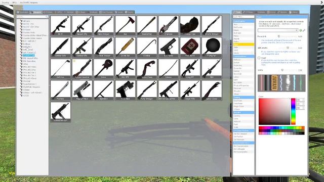This screenshot has width=324, height=182.
Task: Pick the Golf Club tile
Action: click(x=60, y=69)
